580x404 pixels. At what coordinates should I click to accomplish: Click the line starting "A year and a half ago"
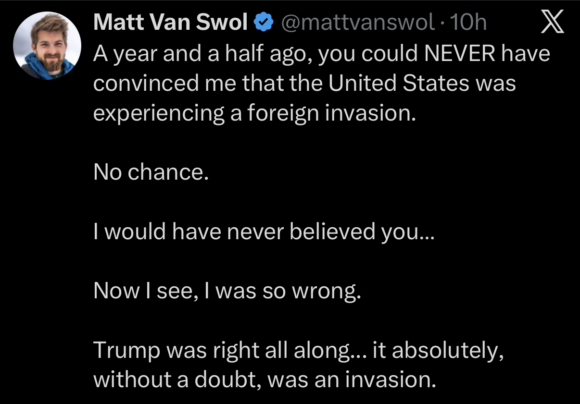(x=321, y=53)
